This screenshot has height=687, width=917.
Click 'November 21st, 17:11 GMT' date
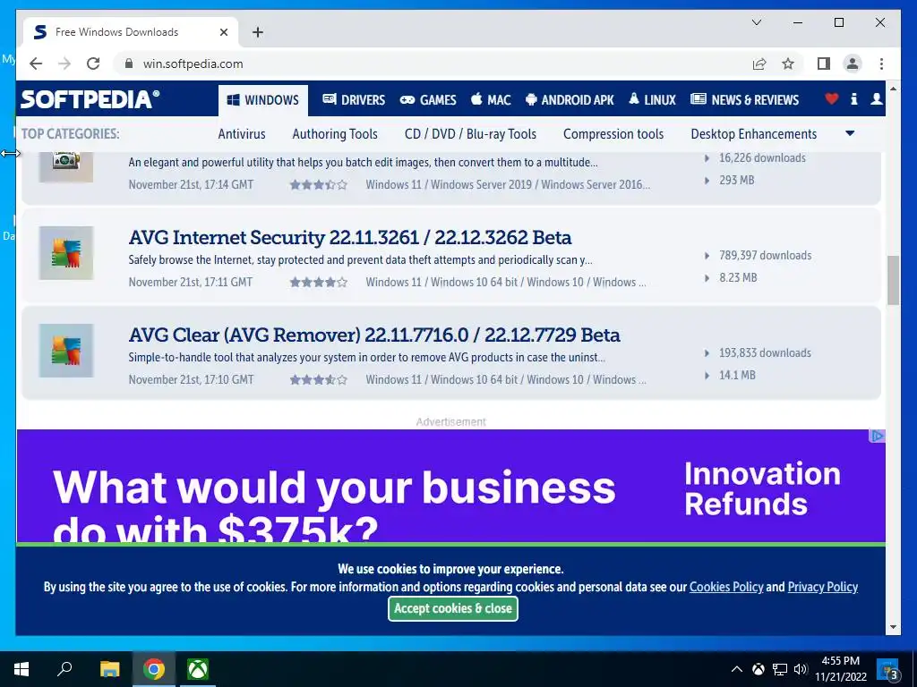pyautogui.click(x=191, y=282)
